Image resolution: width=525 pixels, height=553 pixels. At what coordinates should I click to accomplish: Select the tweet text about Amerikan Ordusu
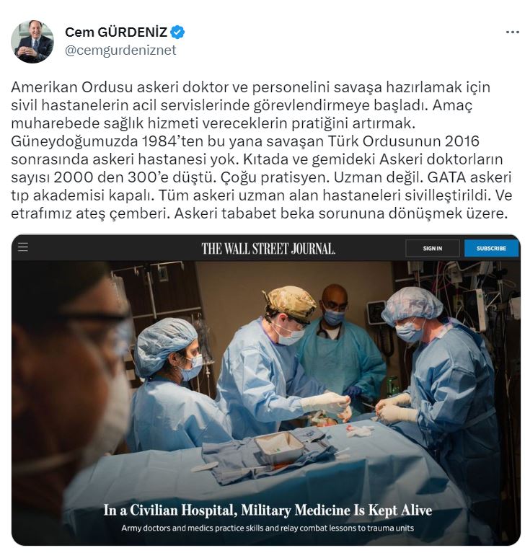click(x=261, y=150)
